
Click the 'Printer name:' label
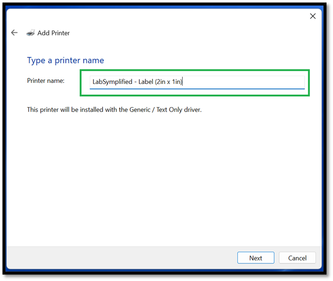pyautogui.click(x=46, y=80)
